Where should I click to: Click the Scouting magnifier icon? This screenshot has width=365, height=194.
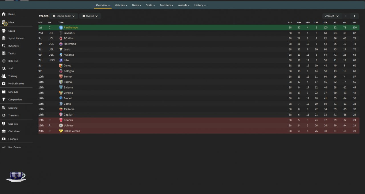coord(4,108)
